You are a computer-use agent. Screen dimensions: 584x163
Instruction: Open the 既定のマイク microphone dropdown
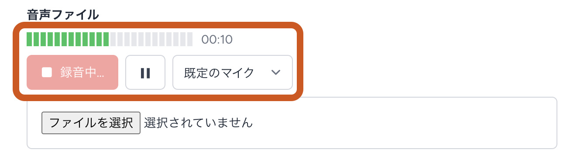pos(233,72)
